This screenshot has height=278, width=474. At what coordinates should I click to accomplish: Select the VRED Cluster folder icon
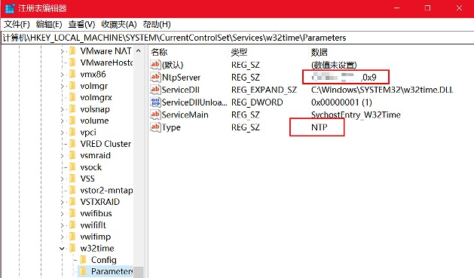pos(72,144)
